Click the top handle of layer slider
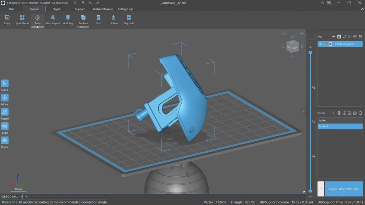The height and width of the screenshot is (205, 365). tap(310, 53)
